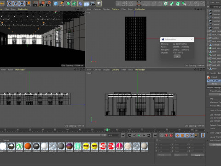This screenshot has height=166, width=221.
Task: Open the coordinate World dropdown
Action: coord(164,155)
